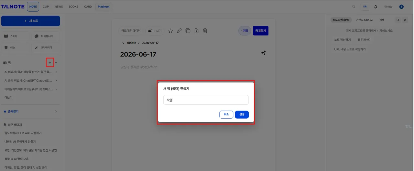This screenshot has width=414, height=171.
Task: Cancel the dialog with 취소 button
Action: pos(226,114)
